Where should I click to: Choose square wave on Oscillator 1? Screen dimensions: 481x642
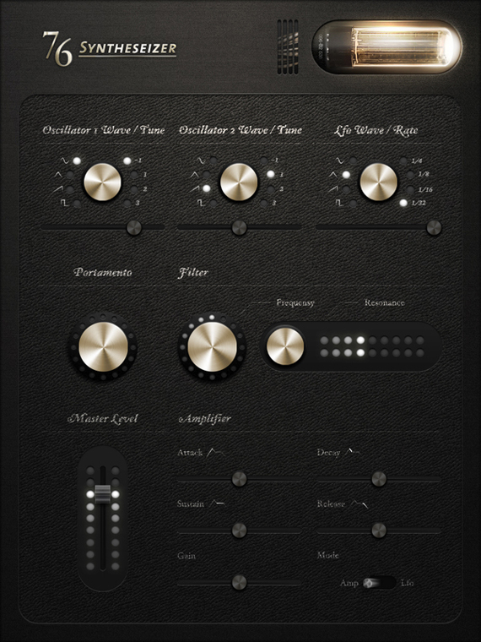point(77,203)
